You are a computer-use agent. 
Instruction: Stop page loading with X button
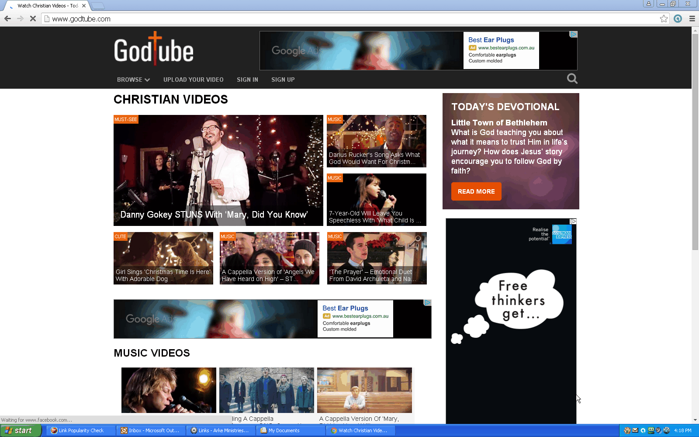coord(33,18)
